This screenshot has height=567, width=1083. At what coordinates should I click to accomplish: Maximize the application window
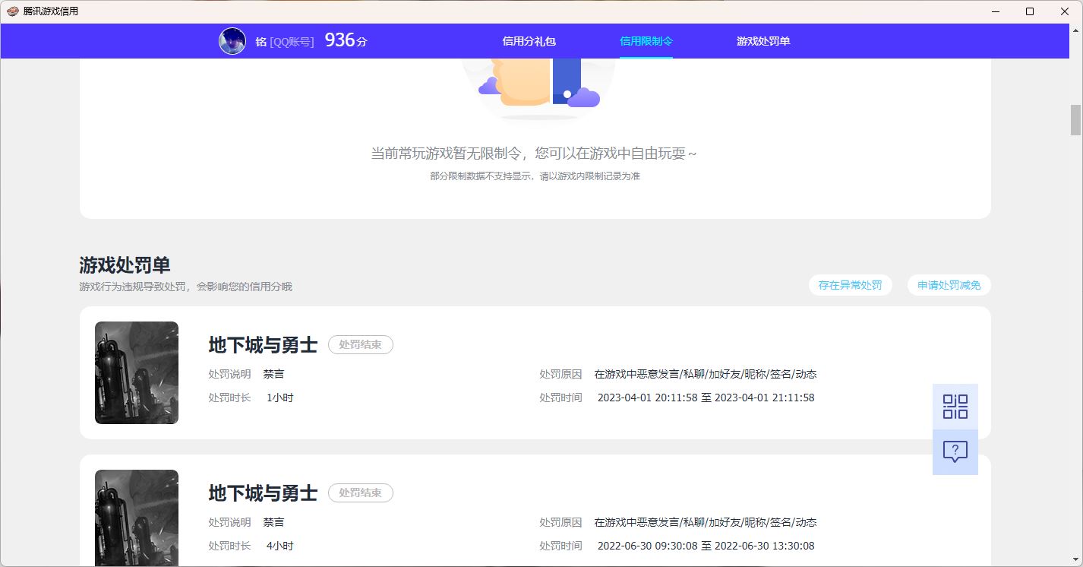[1030, 11]
